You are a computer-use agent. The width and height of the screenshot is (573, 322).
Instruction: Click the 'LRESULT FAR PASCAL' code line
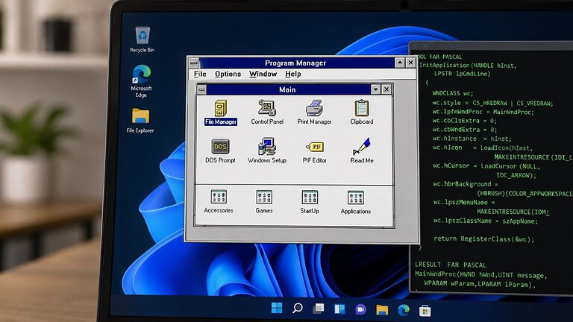click(x=450, y=265)
